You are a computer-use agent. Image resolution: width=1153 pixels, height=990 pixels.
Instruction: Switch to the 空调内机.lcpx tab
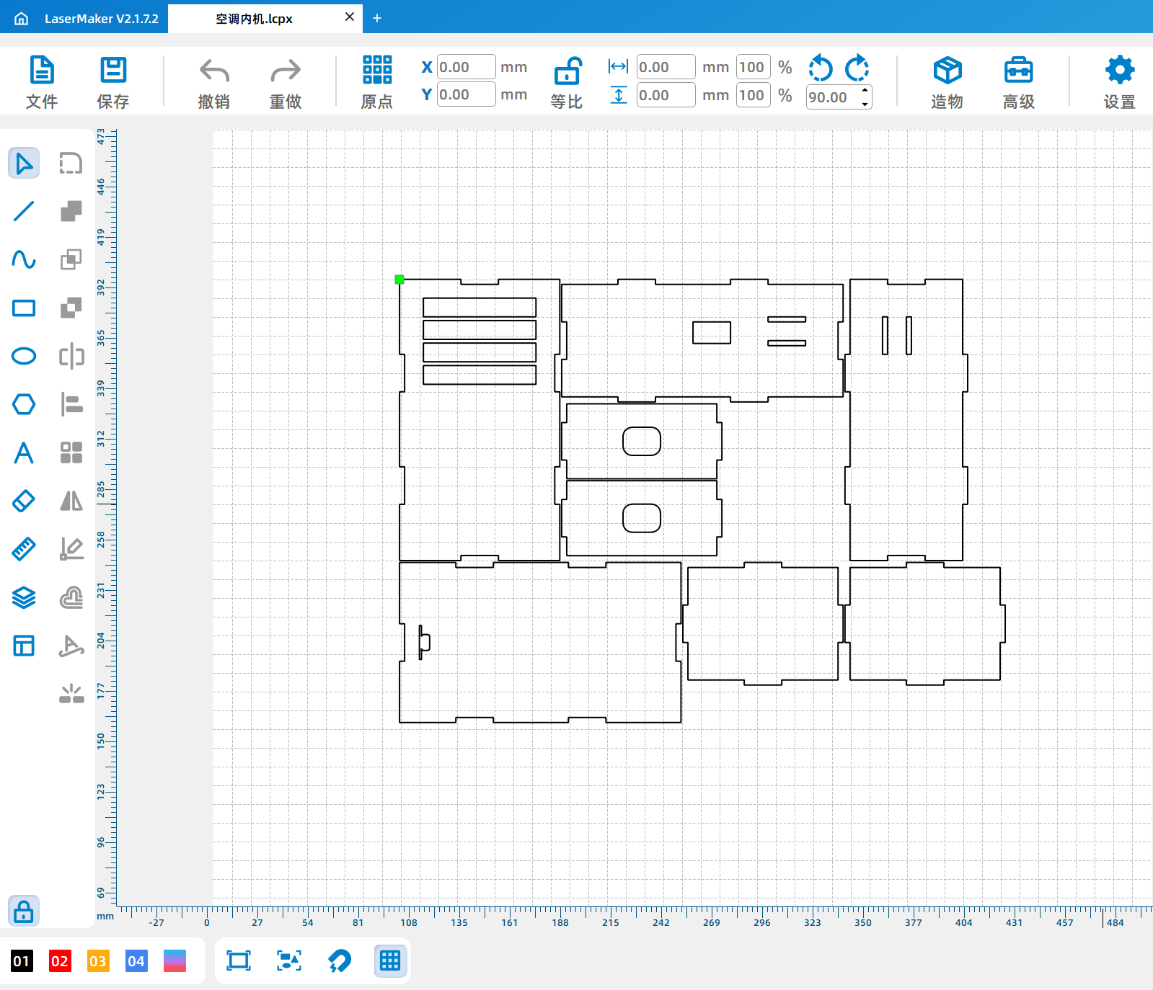coord(254,19)
